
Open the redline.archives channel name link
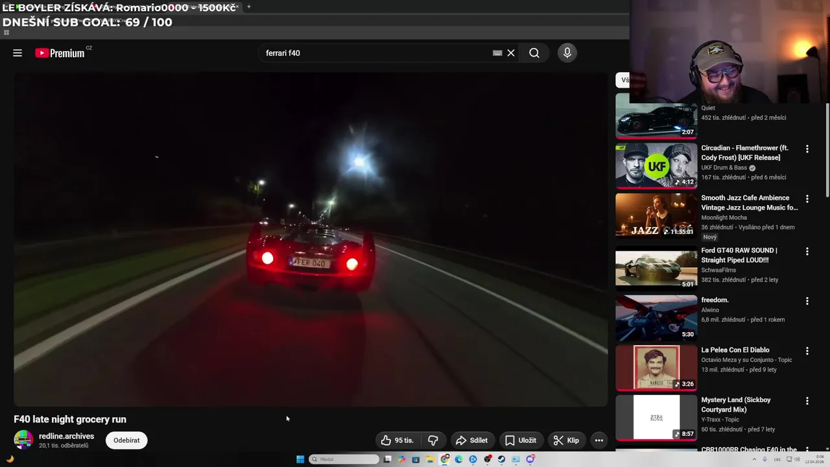click(66, 437)
